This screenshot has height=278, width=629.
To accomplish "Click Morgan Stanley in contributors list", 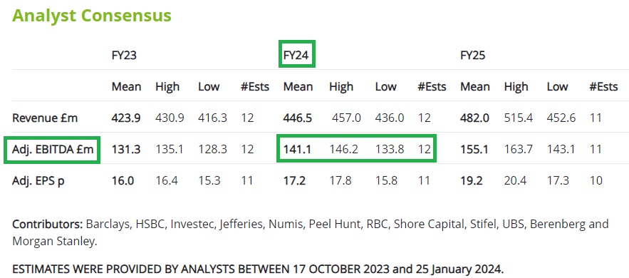I will point(55,242).
